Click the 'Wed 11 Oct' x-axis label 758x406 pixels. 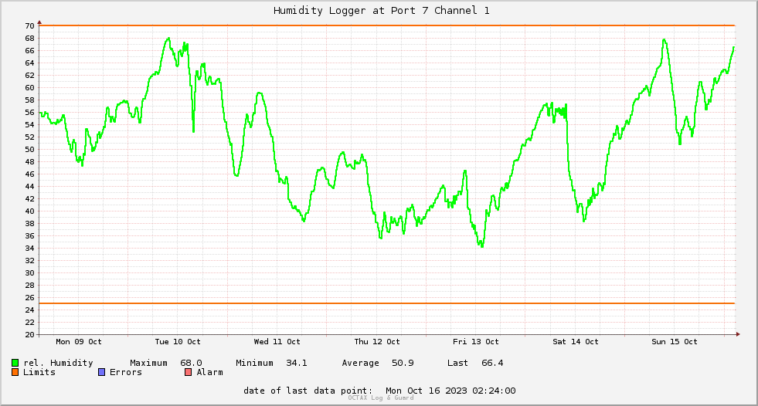click(x=277, y=342)
